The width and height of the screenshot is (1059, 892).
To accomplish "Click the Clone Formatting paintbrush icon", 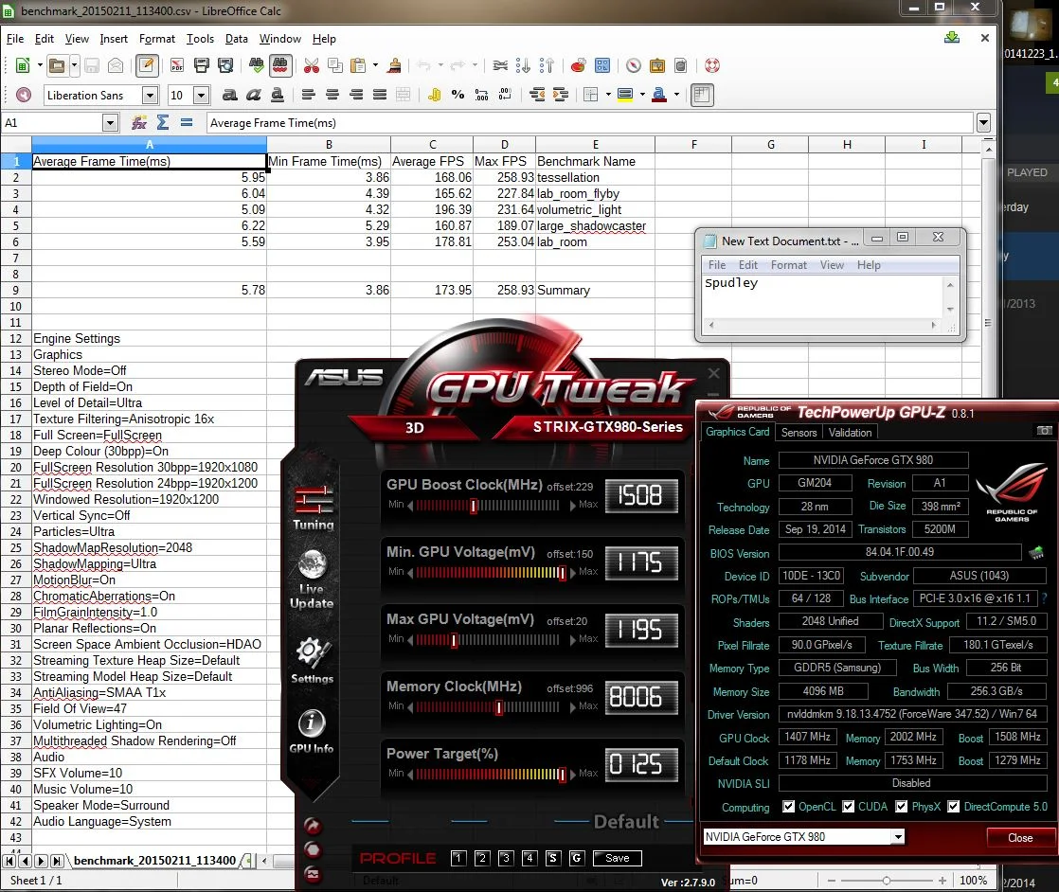I will pyautogui.click(x=394, y=65).
